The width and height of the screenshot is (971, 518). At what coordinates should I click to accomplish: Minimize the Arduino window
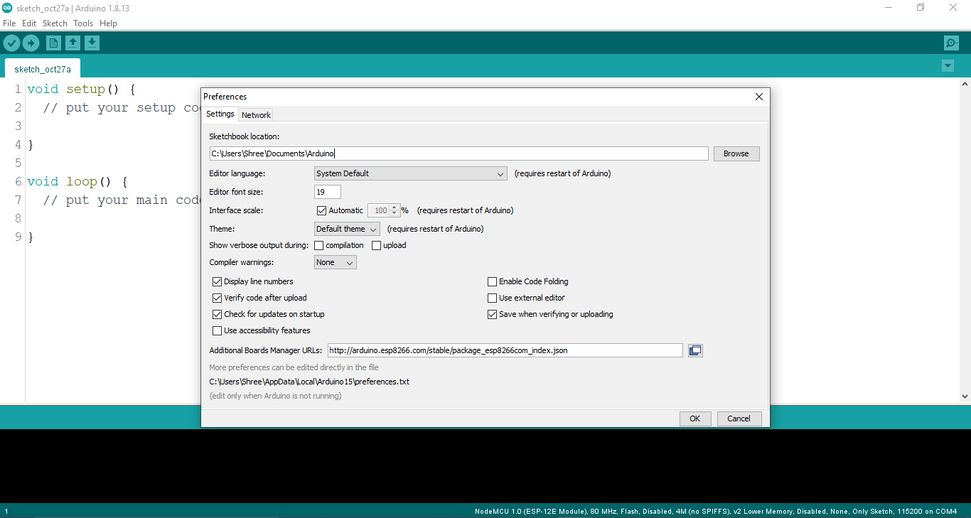click(x=889, y=8)
